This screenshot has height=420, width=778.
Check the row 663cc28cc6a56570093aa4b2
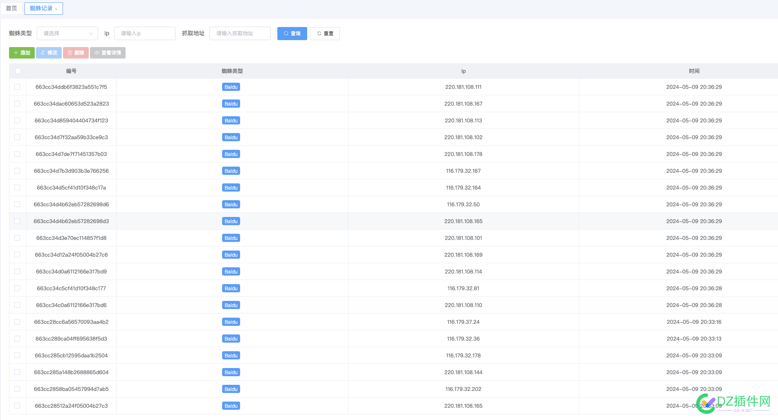click(17, 322)
